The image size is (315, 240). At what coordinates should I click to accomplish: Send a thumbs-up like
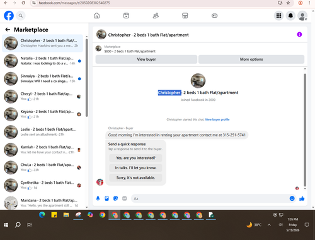point(302,198)
